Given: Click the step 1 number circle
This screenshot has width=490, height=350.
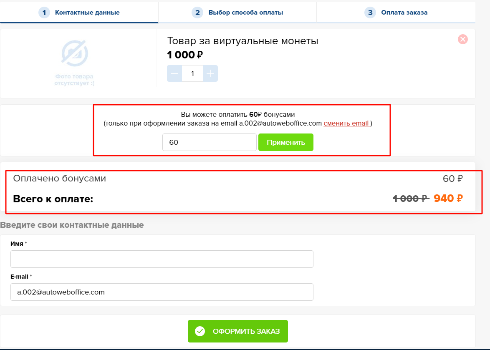Looking at the screenshot, I should tap(44, 13).
